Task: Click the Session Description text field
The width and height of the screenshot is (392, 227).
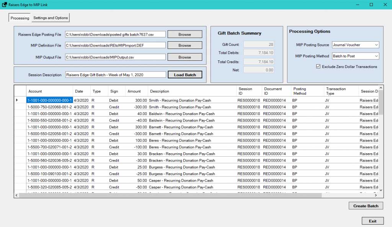Action: coord(116,75)
